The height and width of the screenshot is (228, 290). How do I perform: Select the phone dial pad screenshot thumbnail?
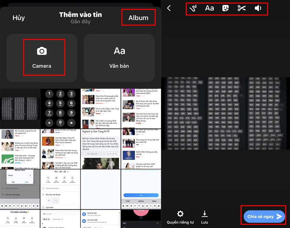coord(60,108)
